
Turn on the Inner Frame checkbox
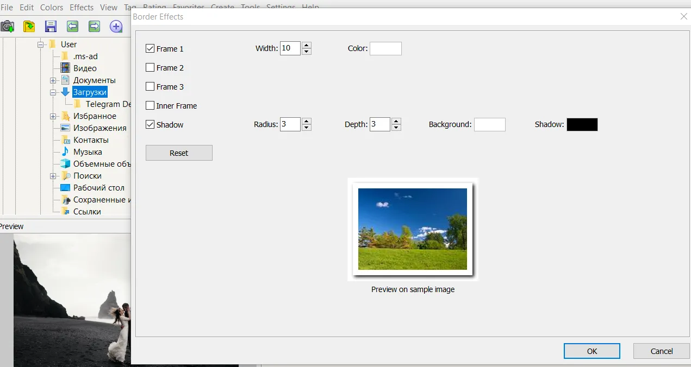coord(151,106)
